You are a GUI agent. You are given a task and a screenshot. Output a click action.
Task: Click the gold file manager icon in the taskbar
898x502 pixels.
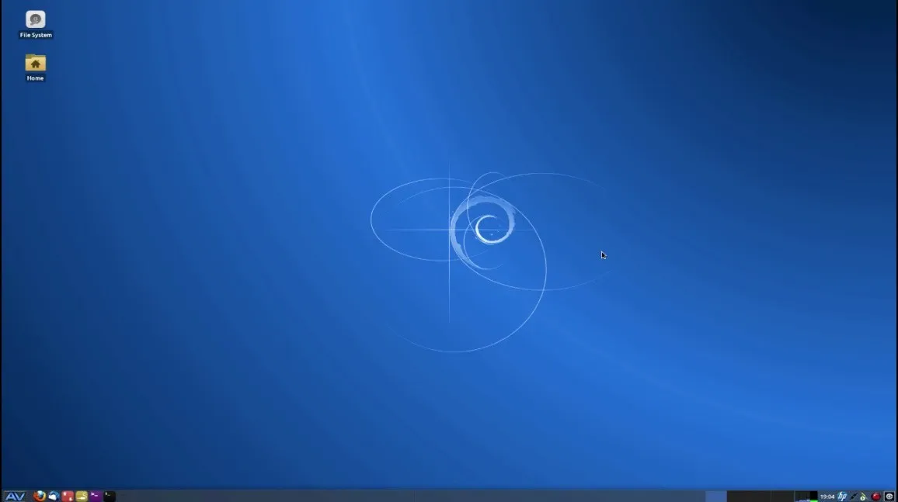pyautogui.click(x=81, y=496)
